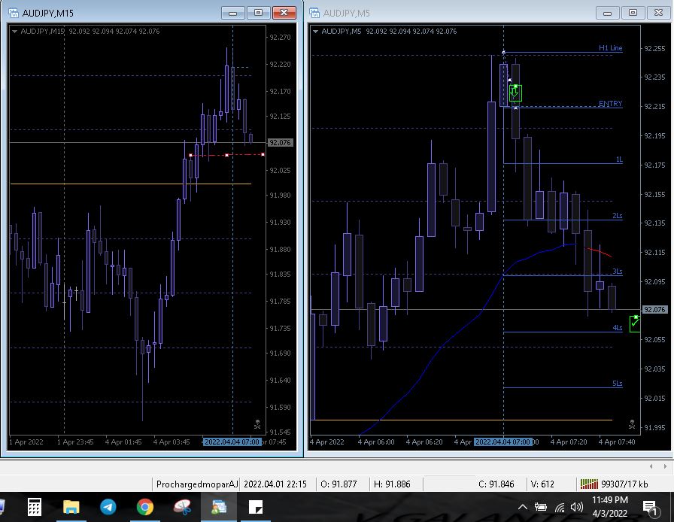Click the AUDJPY,M5 window title text
Viewport: 674px width, 522px height.
point(347,13)
